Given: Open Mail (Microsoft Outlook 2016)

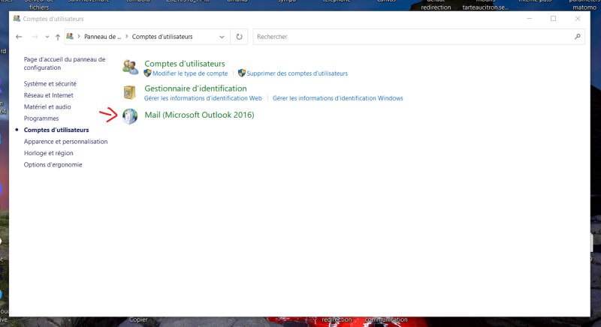Looking at the screenshot, I should [x=199, y=115].
